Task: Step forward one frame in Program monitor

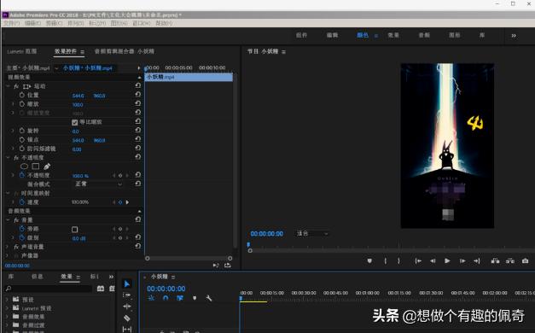Action: tap(462, 261)
